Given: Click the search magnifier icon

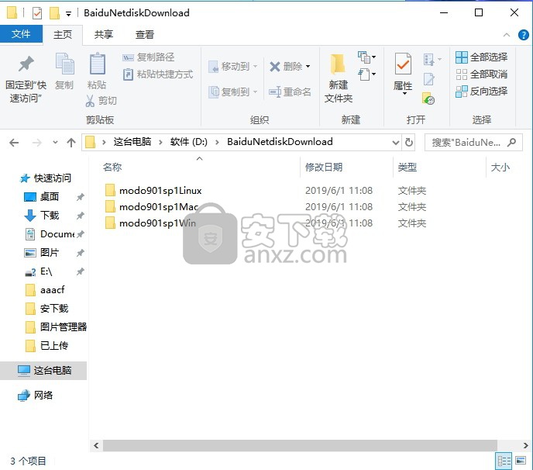Looking at the screenshot, I should coord(512,142).
